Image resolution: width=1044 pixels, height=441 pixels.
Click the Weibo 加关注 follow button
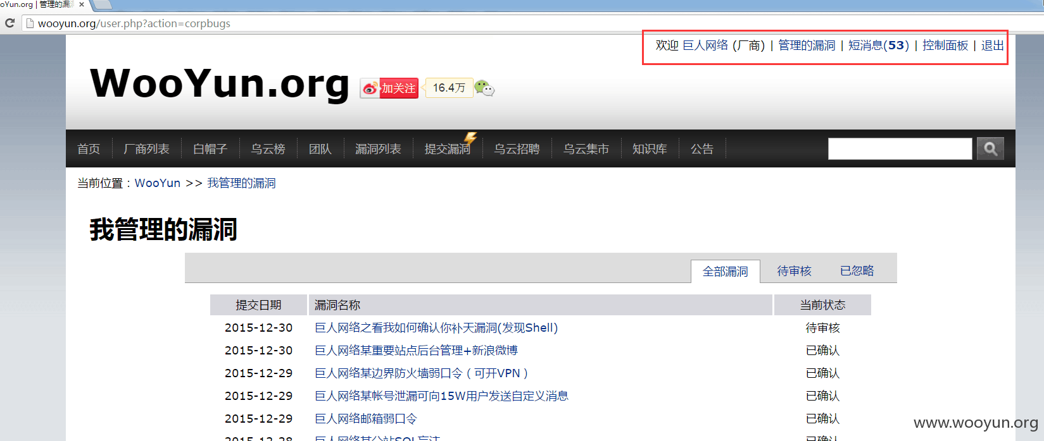389,88
